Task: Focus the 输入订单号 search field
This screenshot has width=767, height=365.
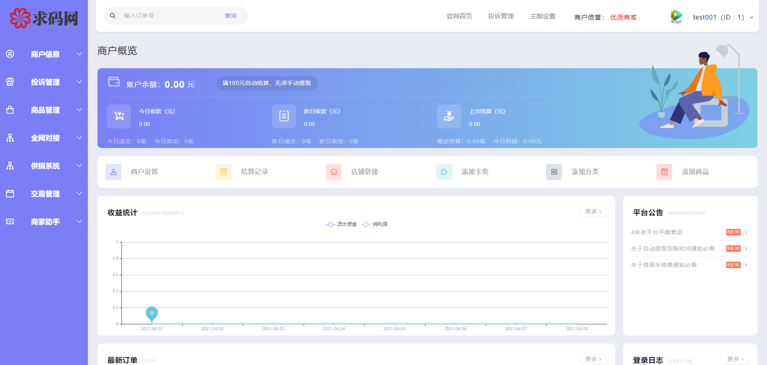Action: pyautogui.click(x=170, y=16)
